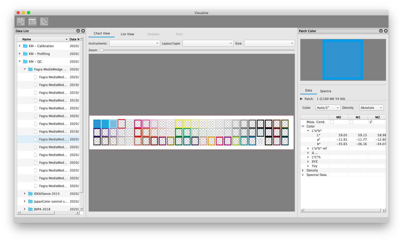This screenshot has width=403, height=242.
Task: Open the Color Auto/2° dropdown
Action: pyautogui.click(x=328, y=108)
